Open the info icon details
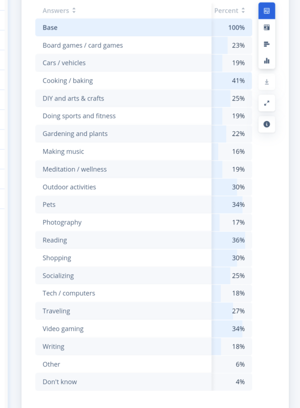 coord(266,124)
